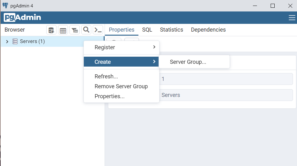Click the Filtered Rows icon
Image resolution: width=297 pixels, height=166 pixels.
click(x=74, y=30)
